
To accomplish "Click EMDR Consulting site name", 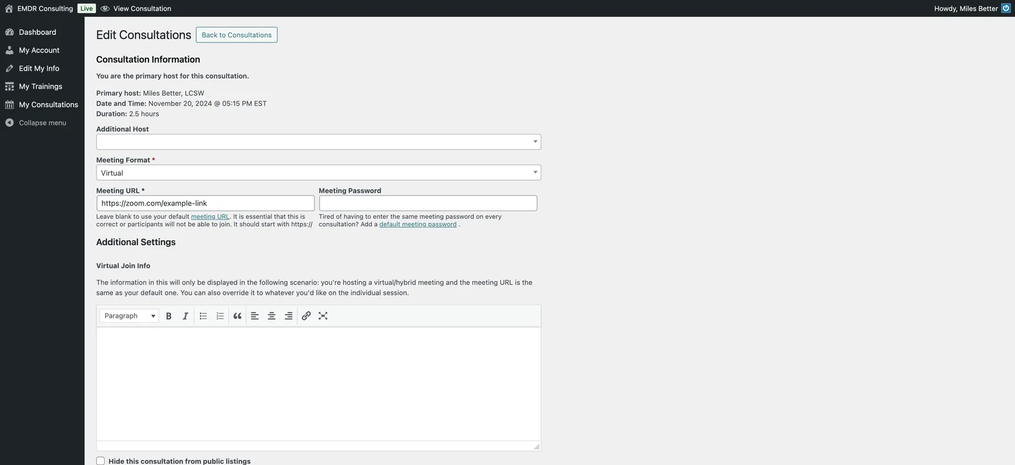I will (45, 9).
